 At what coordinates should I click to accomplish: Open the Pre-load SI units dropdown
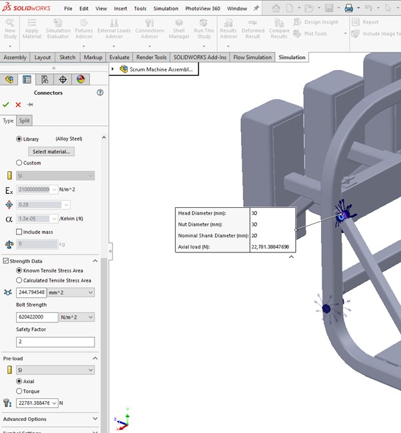[x=55, y=370]
